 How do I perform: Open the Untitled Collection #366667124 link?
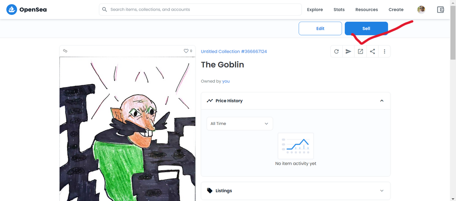point(234,51)
